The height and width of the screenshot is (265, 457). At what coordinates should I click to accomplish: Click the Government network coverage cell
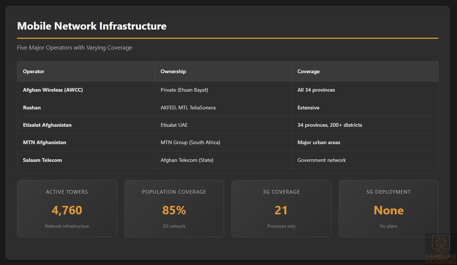point(322,160)
